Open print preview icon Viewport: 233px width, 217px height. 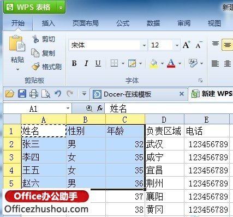tap(46, 94)
